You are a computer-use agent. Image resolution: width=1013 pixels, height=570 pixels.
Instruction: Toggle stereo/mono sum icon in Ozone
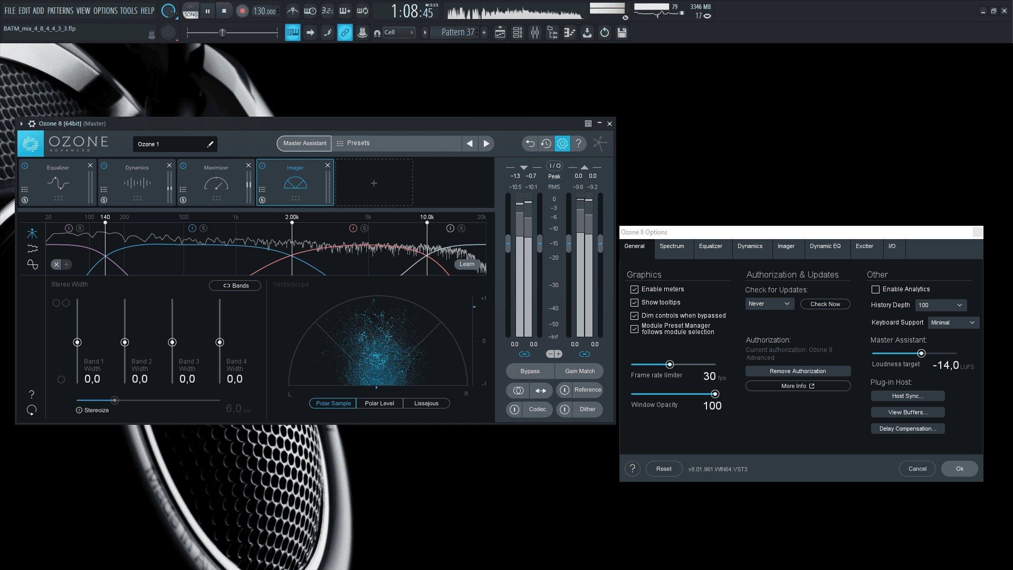coord(518,391)
